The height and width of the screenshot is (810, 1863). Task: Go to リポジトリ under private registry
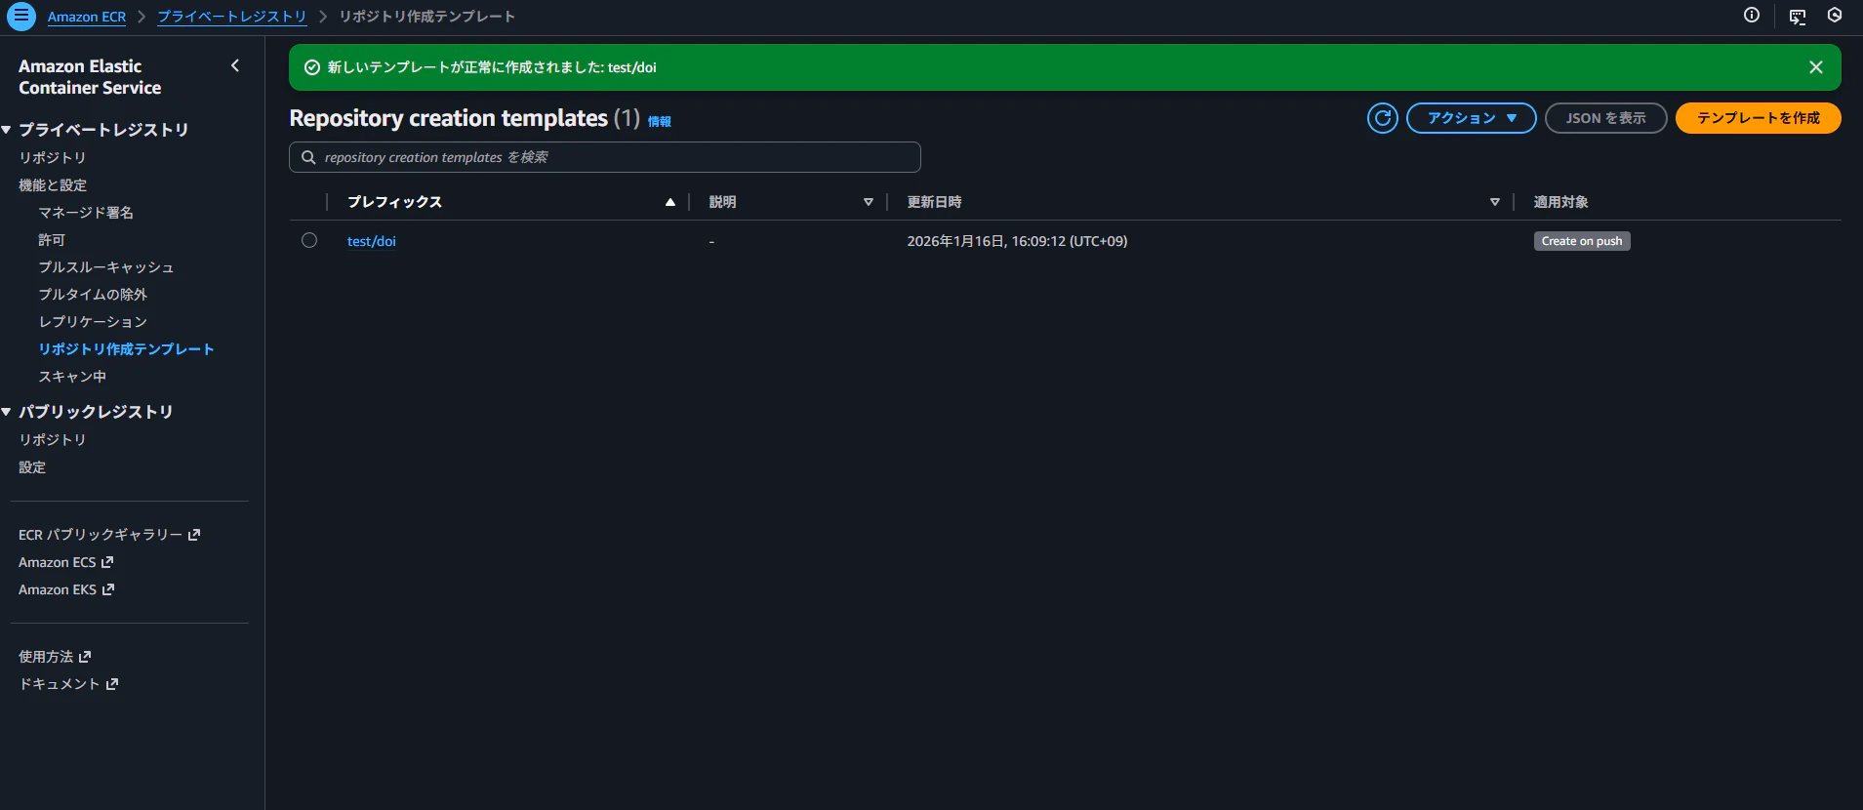tap(53, 158)
